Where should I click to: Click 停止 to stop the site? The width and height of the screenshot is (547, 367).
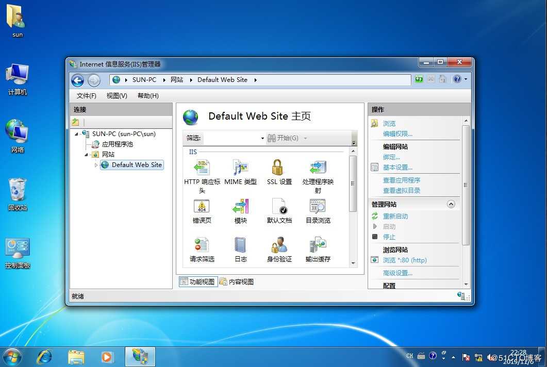(x=389, y=237)
